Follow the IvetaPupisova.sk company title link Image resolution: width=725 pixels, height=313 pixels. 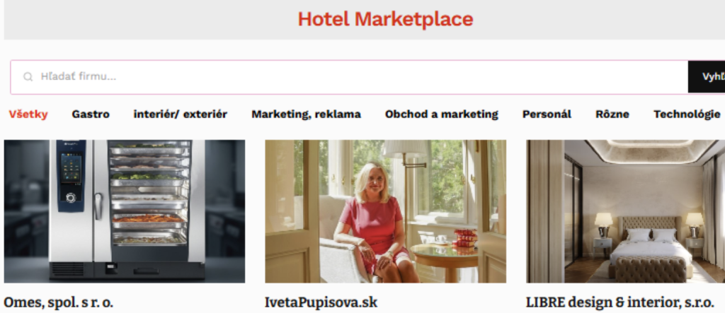[x=321, y=302]
